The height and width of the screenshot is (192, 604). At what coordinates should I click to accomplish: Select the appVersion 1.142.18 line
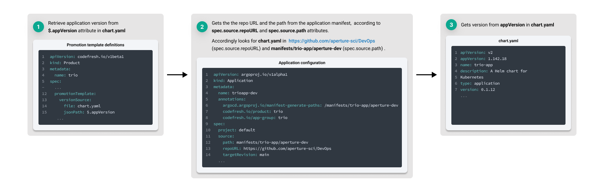tap(483, 59)
